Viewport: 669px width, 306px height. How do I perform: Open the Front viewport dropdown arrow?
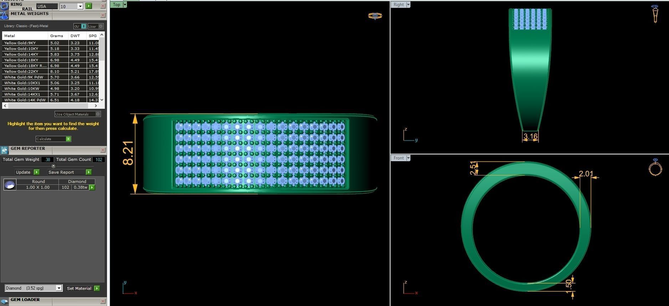tap(408, 158)
